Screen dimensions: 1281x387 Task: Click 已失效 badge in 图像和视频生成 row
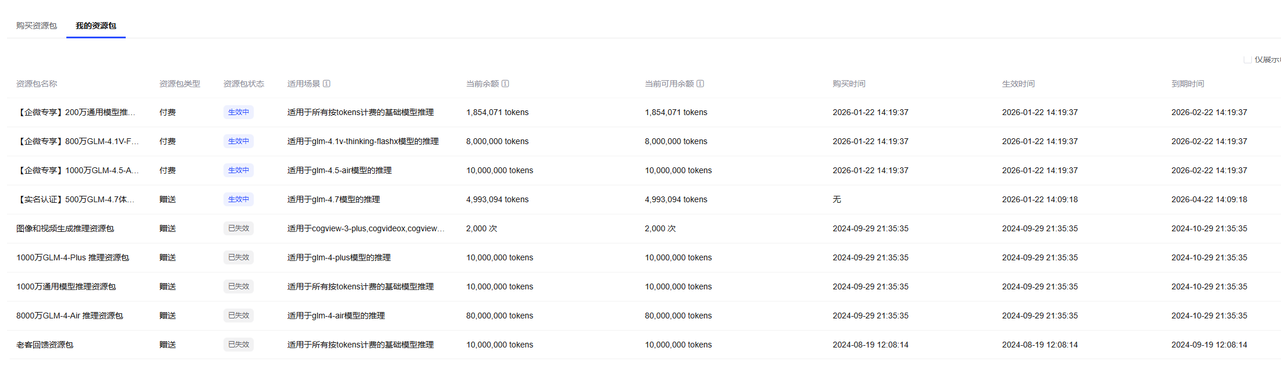(239, 228)
